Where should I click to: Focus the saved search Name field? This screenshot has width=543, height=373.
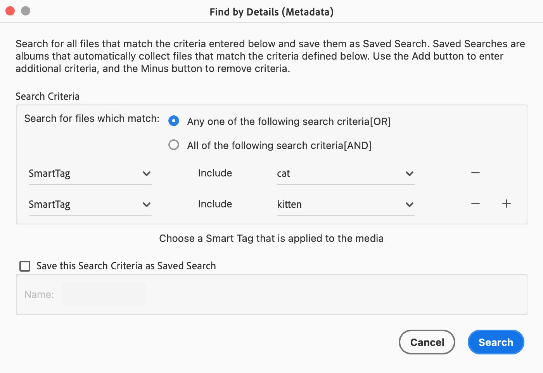pyautogui.click(x=104, y=294)
